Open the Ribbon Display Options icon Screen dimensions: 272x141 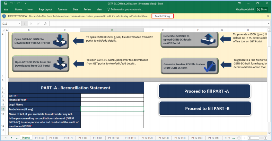coord(239,3)
